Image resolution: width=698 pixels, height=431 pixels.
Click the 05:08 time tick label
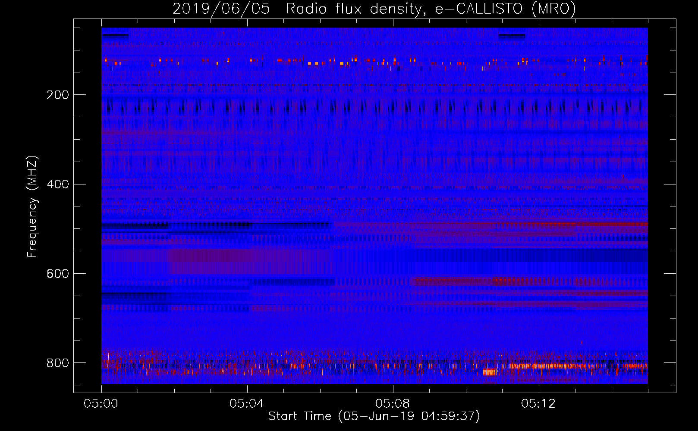(x=393, y=404)
